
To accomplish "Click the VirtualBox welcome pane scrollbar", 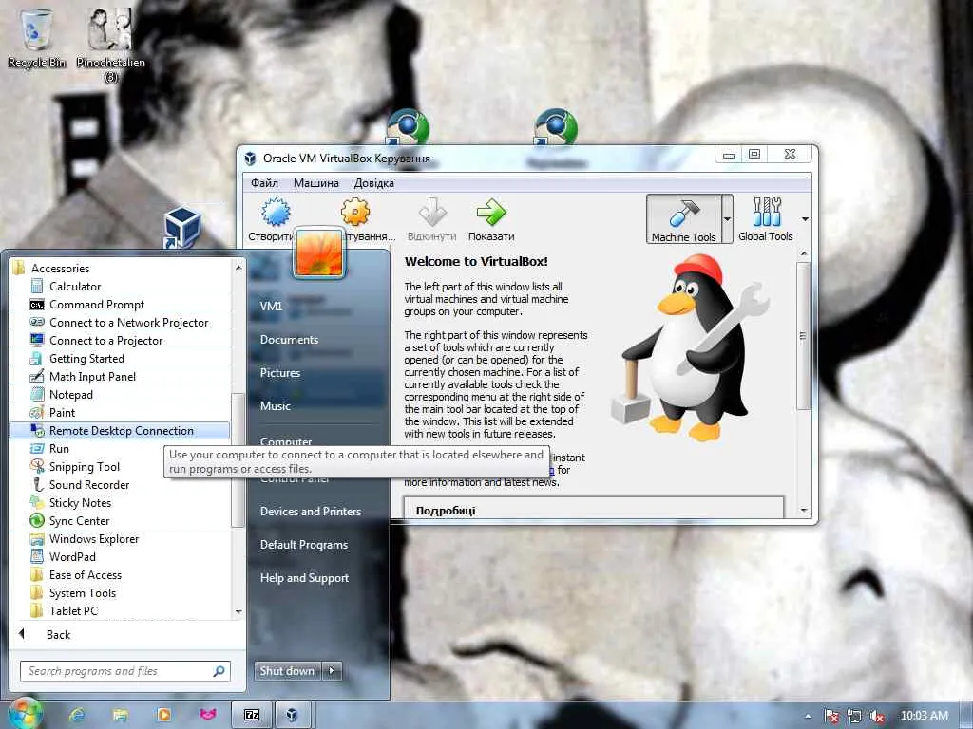I will coord(803,335).
